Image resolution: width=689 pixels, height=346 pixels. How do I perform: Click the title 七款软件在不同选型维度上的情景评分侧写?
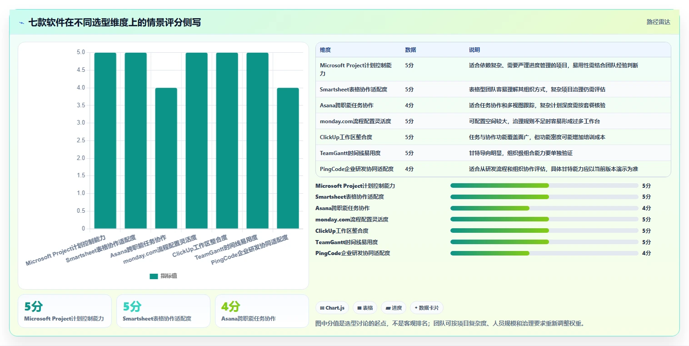[x=115, y=23]
